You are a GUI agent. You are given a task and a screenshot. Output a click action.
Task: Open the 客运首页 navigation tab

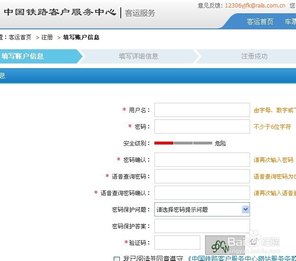coord(260,22)
